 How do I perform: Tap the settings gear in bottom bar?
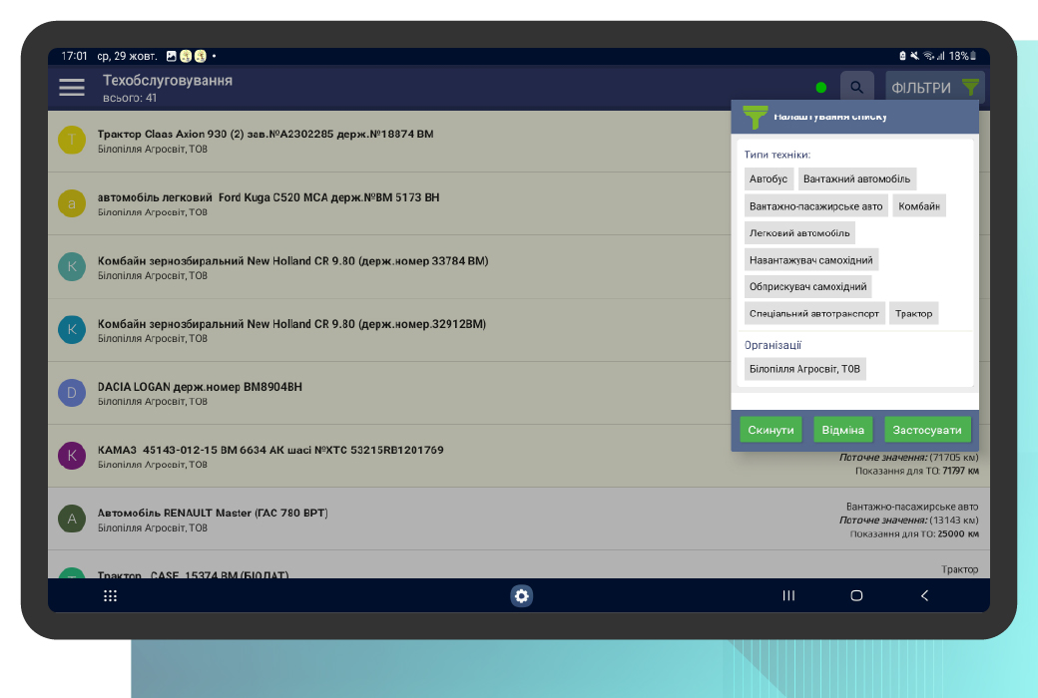[x=520, y=595]
